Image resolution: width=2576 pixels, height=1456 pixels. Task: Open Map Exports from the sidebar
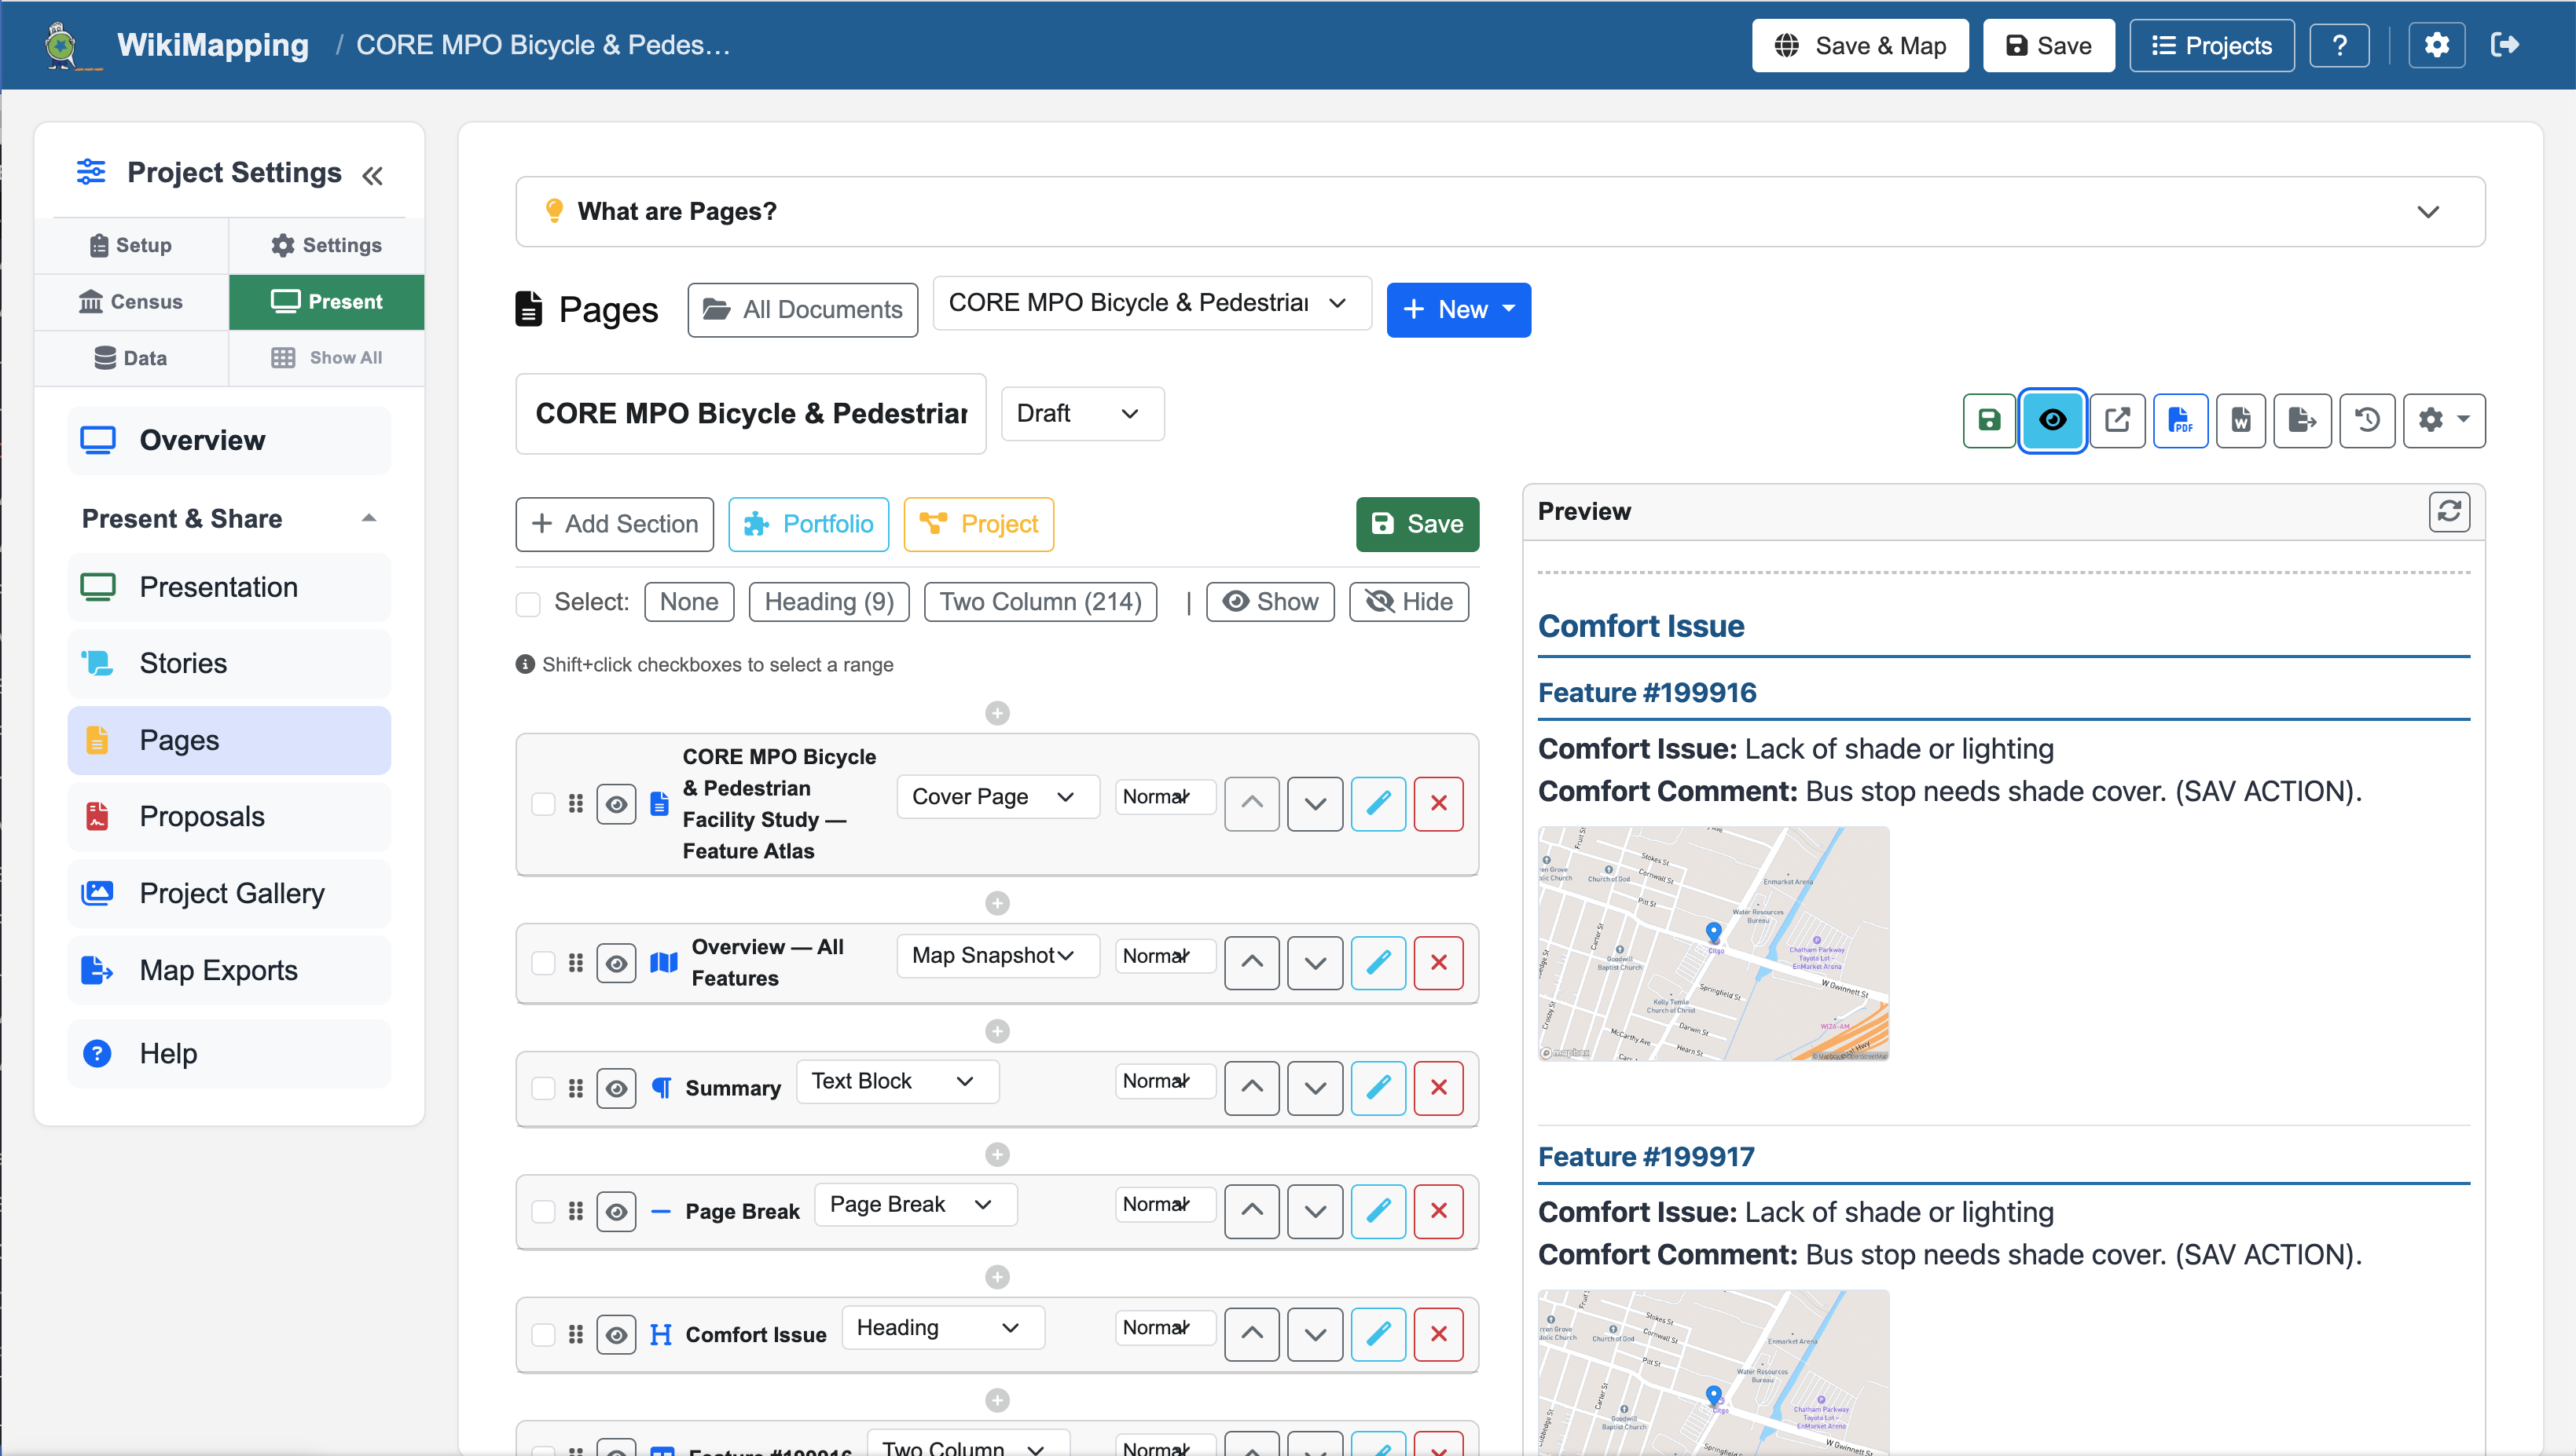point(218,969)
